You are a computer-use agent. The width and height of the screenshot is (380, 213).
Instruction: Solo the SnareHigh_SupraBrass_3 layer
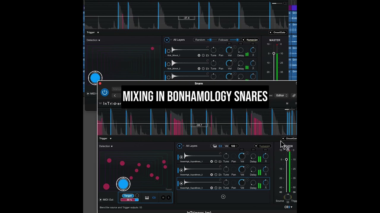pos(247,180)
